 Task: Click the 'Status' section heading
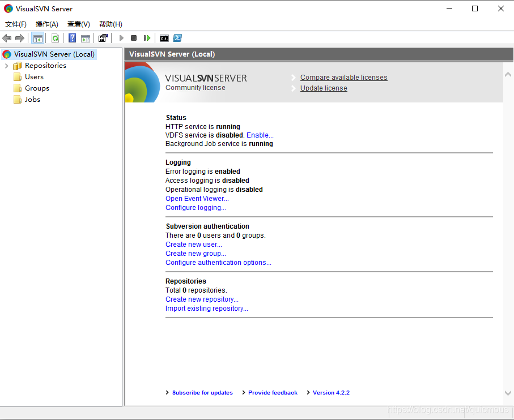point(176,118)
